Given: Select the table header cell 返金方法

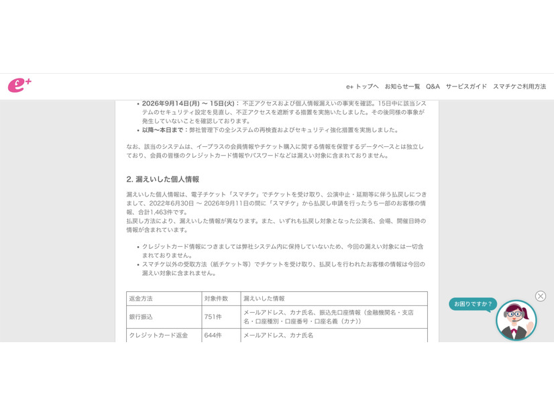Looking at the screenshot, I should tap(164, 299).
